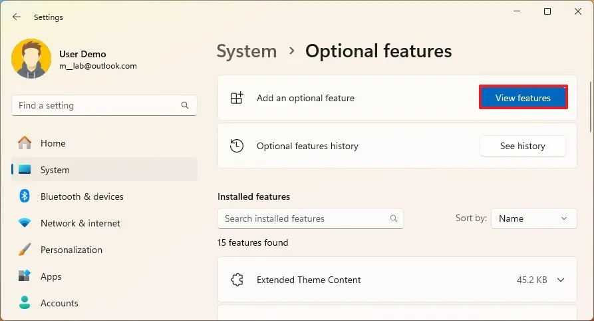
Task: Click the Optional features history label
Action: [x=307, y=146]
